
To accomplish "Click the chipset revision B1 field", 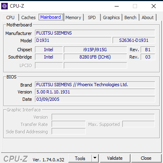I will (x=148, y=50).
